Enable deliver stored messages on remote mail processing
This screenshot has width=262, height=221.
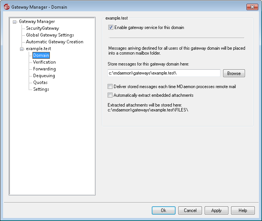coord(110,87)
